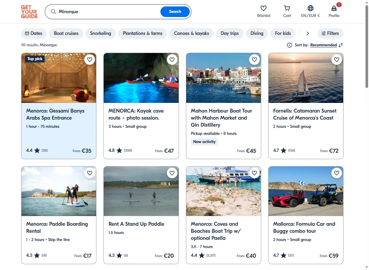Viewport: 369px width, 270px height.
Task: Click the magnifier icon in search bar
Action: point(53,12)
